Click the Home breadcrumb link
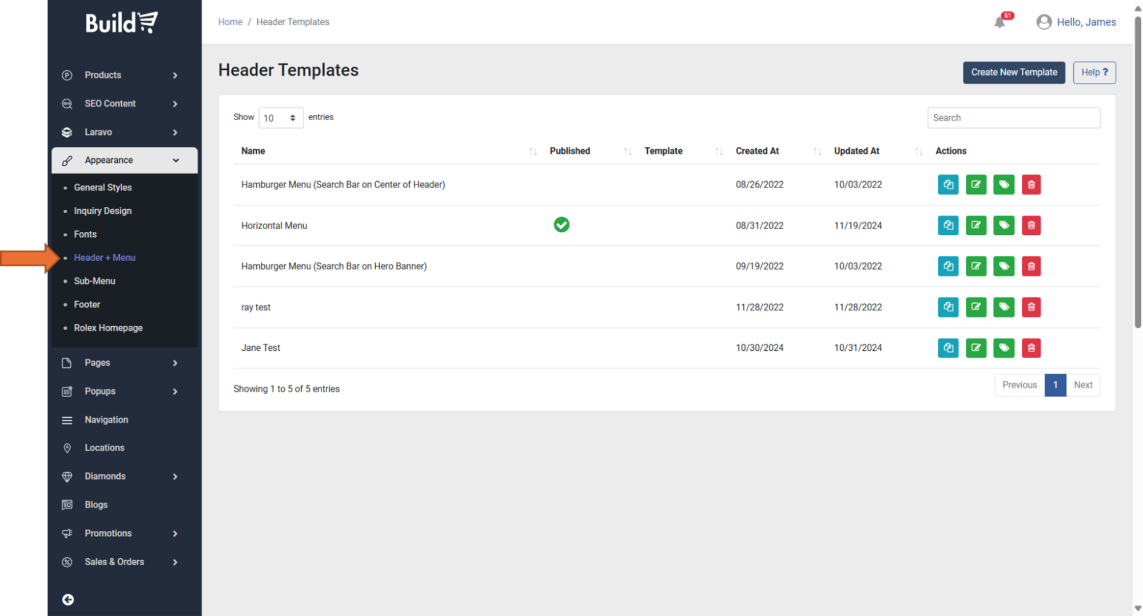Image resolution: width=1143 pixels, height=616 pixels. (230, 22)
